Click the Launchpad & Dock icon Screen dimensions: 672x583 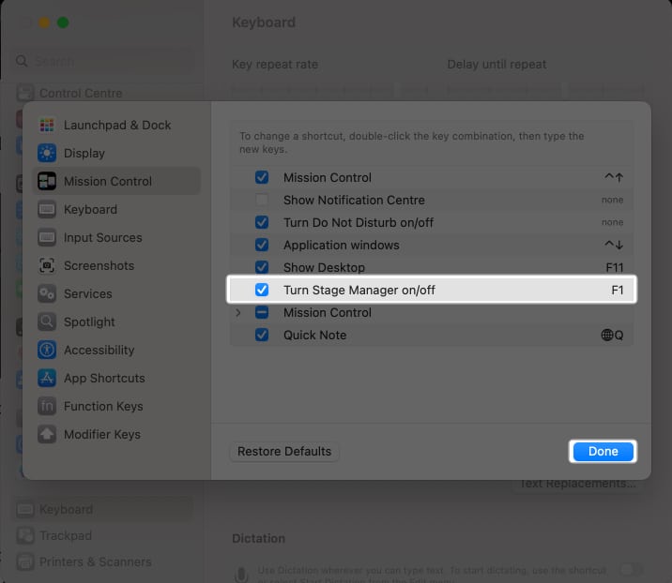[x=47, y=125]
